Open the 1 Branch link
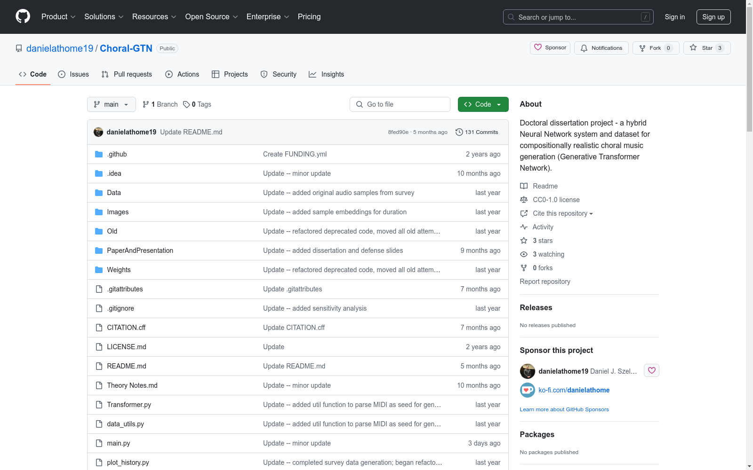The height and width of the screenshot is (470, 753). click(160, 104)
